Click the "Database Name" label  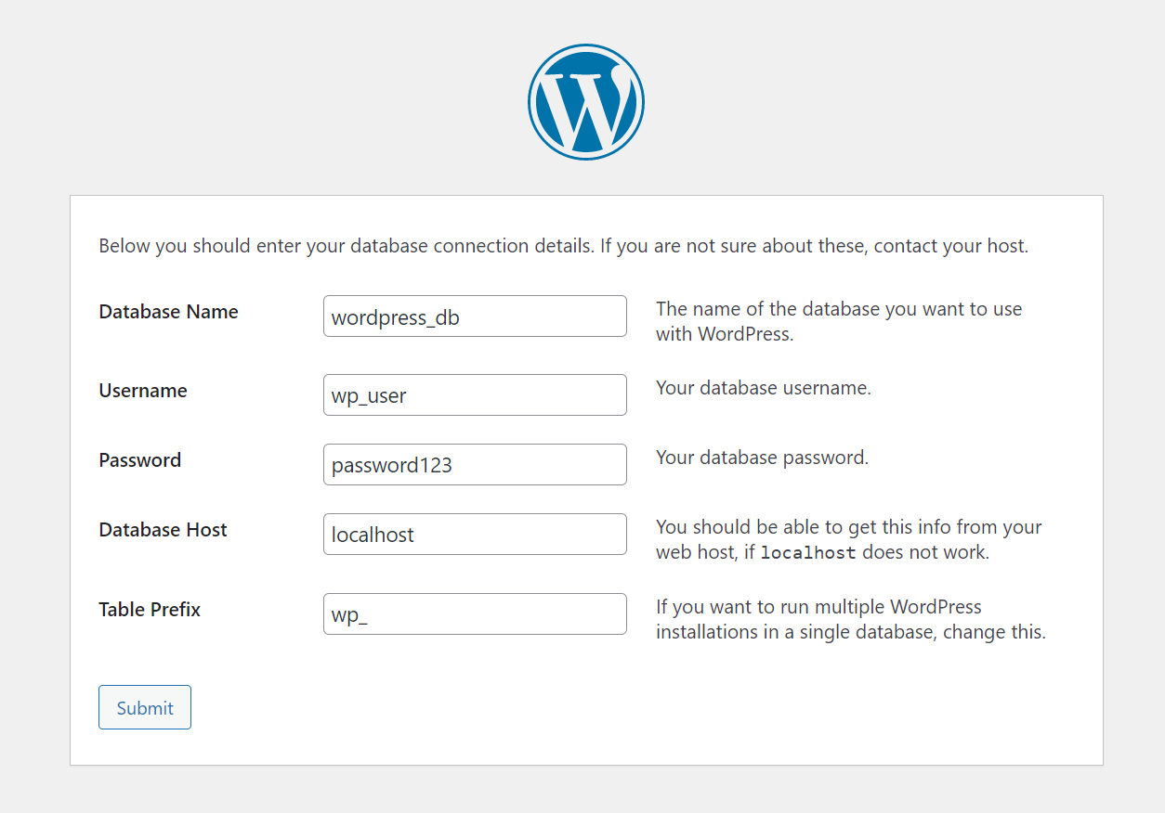[x=168, y=312]
